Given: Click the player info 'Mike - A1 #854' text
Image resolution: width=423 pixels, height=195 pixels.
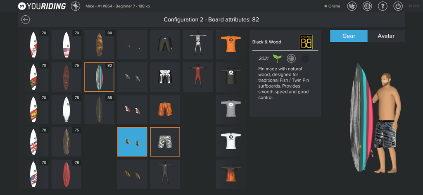Looking at the screenshot, I should pyautogui.click(x=117, y=6).
